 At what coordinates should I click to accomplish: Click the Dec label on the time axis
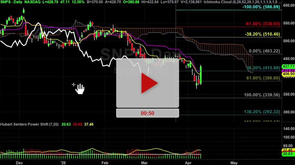(19, 163)
